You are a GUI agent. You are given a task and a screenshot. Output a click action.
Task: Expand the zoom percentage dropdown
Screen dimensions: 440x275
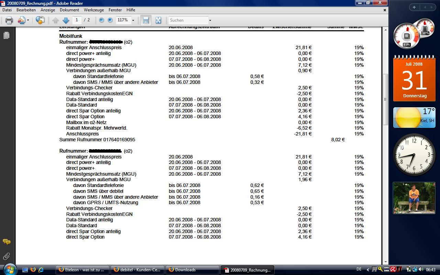click(133, 20)
